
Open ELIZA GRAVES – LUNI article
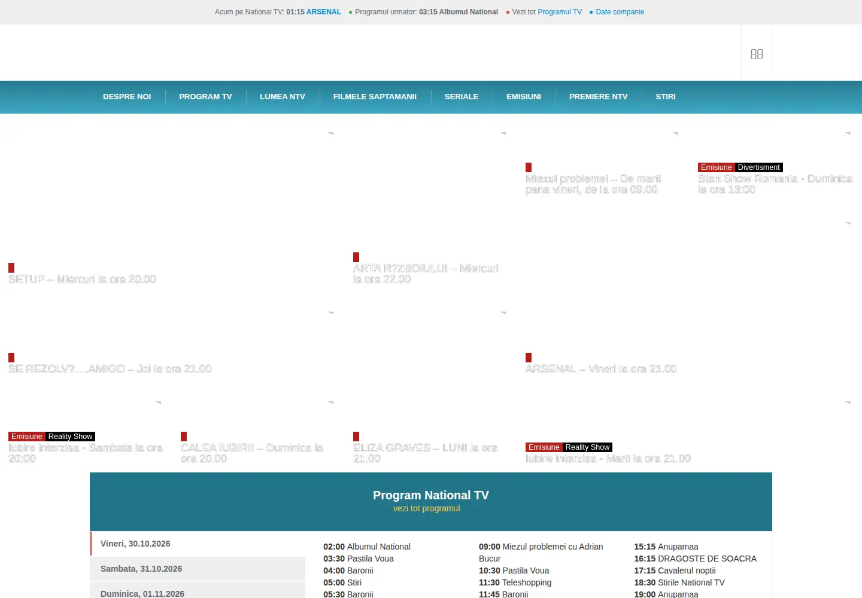(x=426, y=453)
